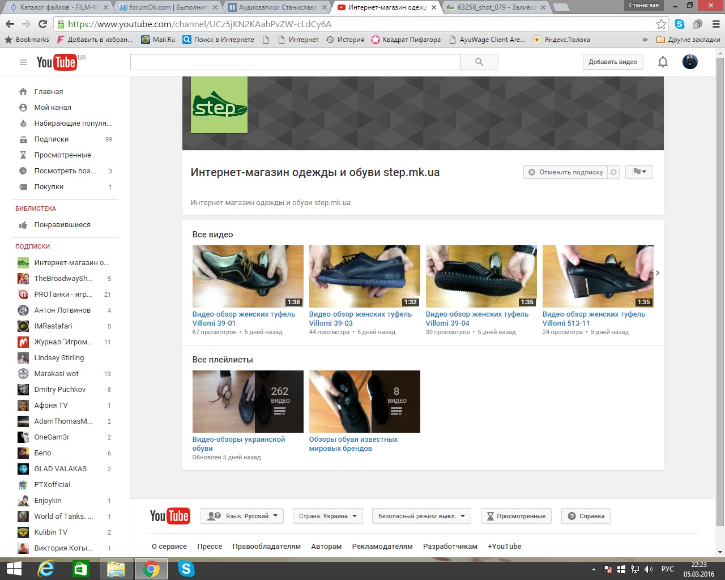This screenshot has width=725, height=580.
Task: Open Страна: Украина dropdown
Action: click(327, 516)
